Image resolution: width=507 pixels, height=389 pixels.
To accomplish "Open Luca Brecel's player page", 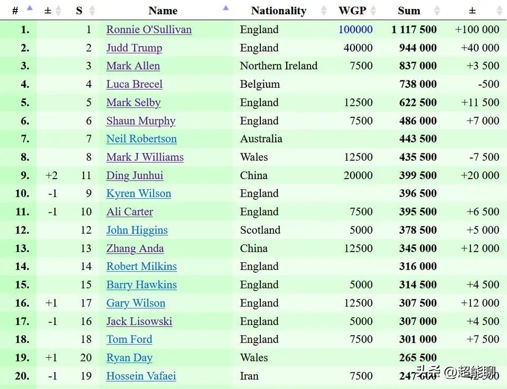I will pos(134,84).
